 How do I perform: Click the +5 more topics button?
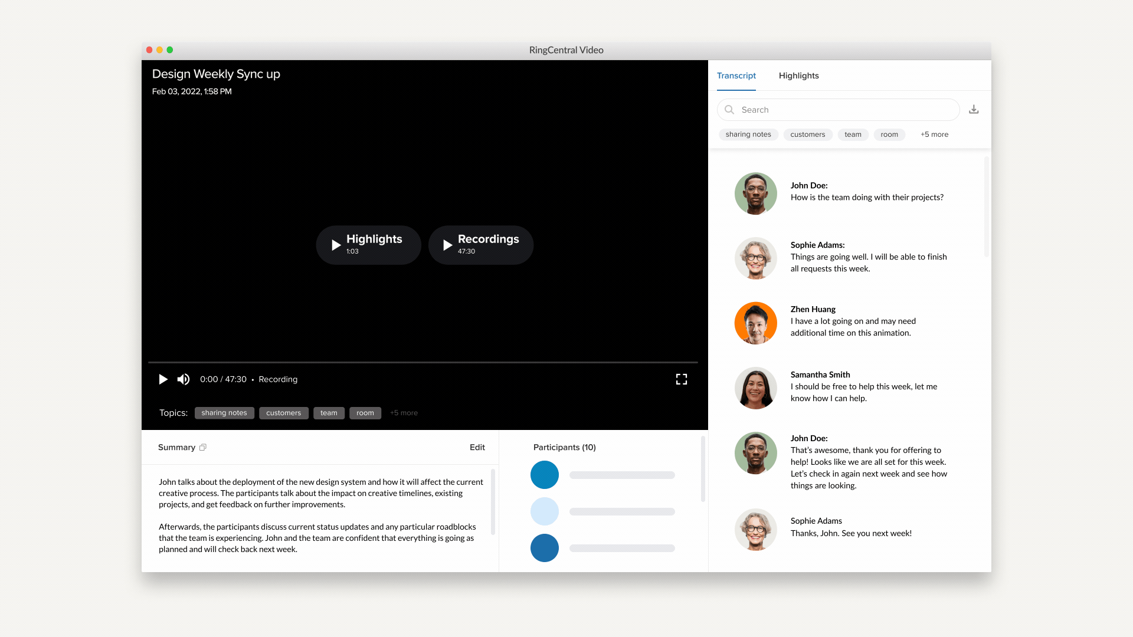pyautogui.click(x=404, y=413)
